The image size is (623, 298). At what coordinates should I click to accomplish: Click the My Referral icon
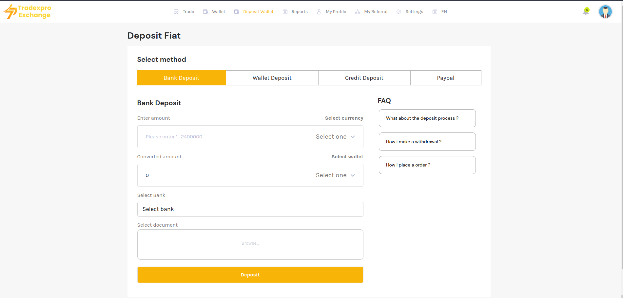(x=358, y=12)
